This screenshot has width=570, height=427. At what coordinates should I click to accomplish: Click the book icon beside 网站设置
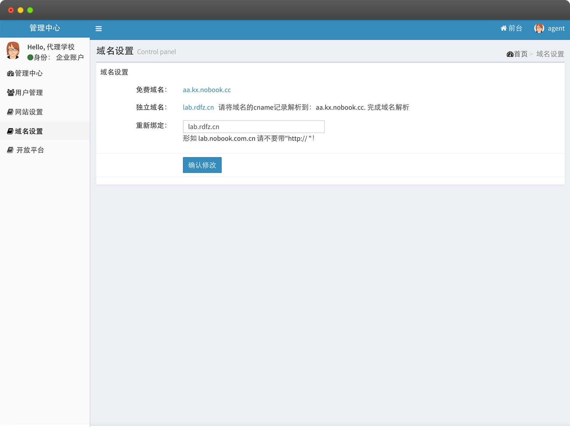pos(10,112)
